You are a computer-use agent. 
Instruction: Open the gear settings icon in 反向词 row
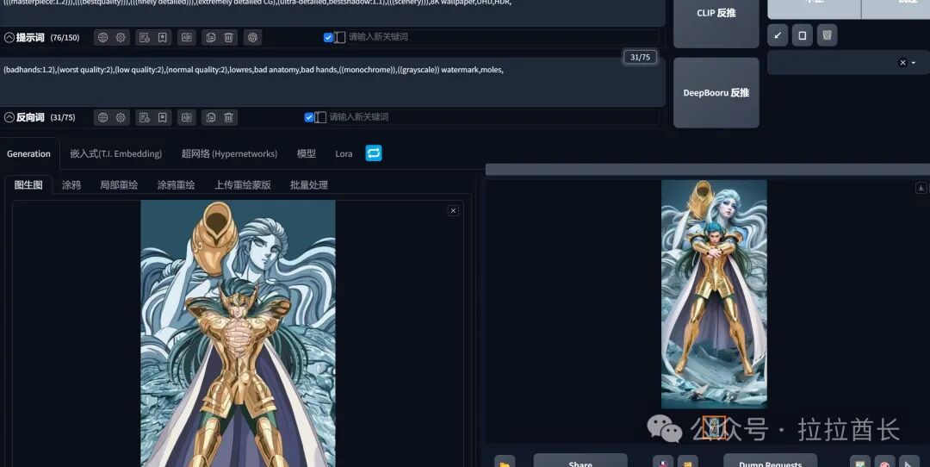[x=121, y=117]
